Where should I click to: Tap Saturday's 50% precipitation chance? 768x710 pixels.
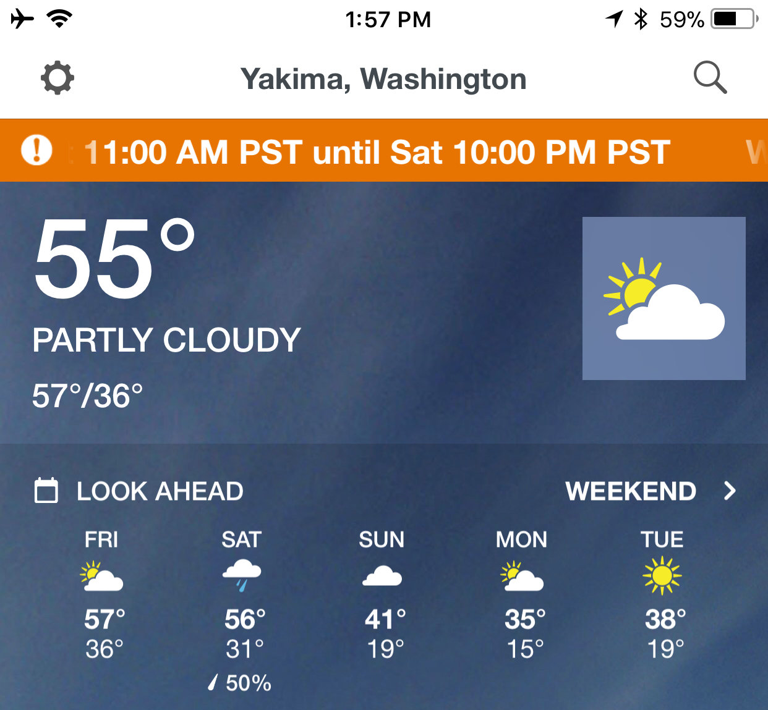pyautogui.click(x=241, y=683)
